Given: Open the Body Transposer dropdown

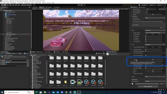Looking at the screenshot, I should click(155, 30).
